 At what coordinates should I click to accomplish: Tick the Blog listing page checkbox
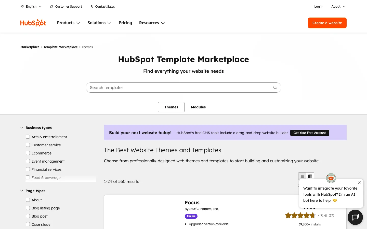28,208
